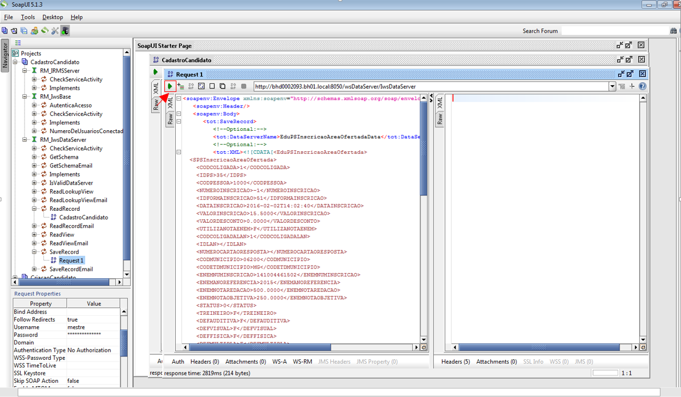The width and height of the screenshot is (681, 397).
Task: Switch response view to Raw tab
Action: (x=440, y=119)
